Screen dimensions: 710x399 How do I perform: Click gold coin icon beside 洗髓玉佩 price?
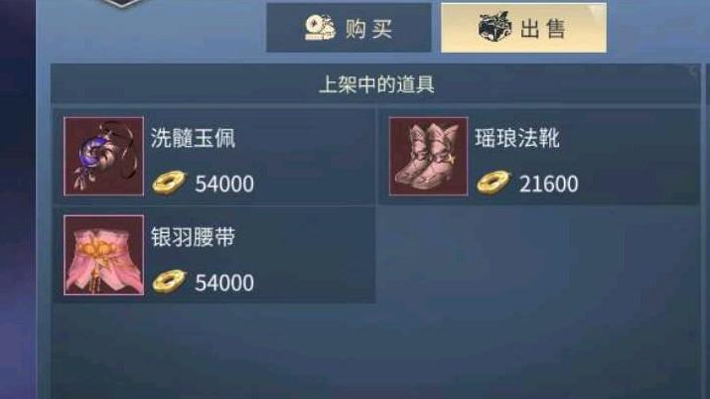point(169,184)
